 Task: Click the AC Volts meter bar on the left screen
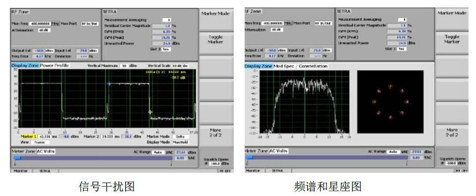tap(93, 158)
